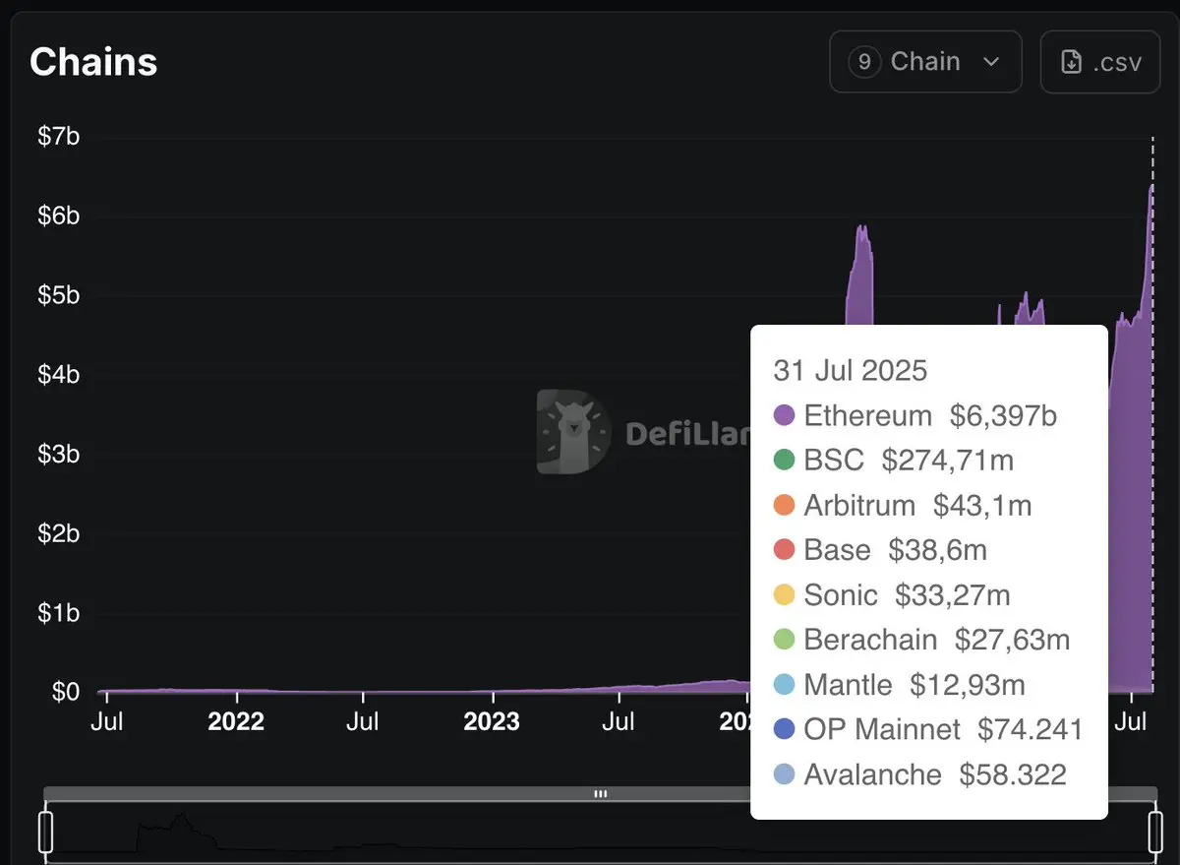Click the Arbitrum orange dot in tooltip

click(784, 506)
